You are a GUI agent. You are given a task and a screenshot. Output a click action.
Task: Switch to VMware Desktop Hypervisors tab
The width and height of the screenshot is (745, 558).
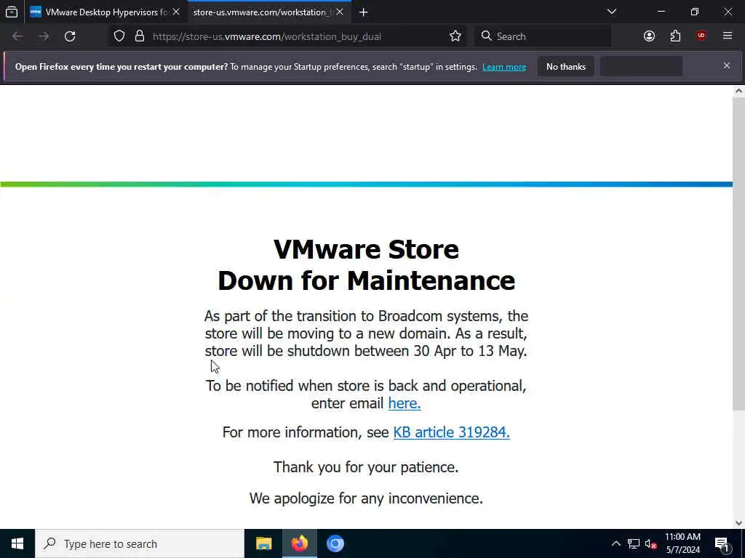tap(105, 12)
